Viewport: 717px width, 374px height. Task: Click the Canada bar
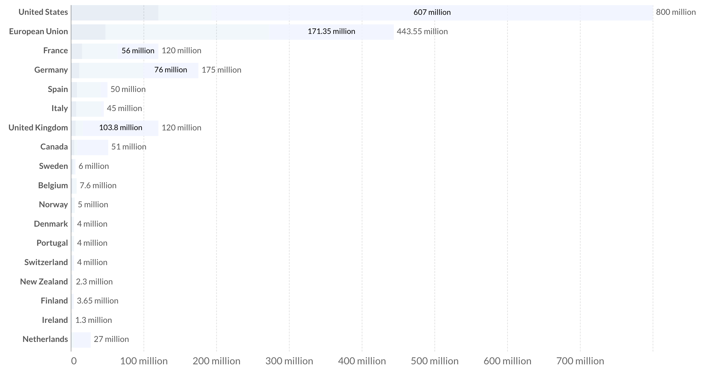pyautogui.click(x=90, y=147)
